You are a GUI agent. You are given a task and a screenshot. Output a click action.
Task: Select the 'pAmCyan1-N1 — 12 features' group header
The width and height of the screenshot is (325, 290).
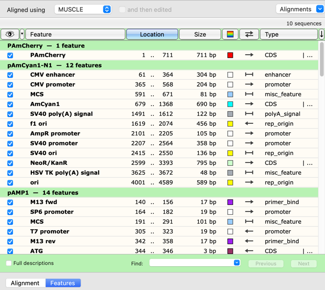(159, 65)
